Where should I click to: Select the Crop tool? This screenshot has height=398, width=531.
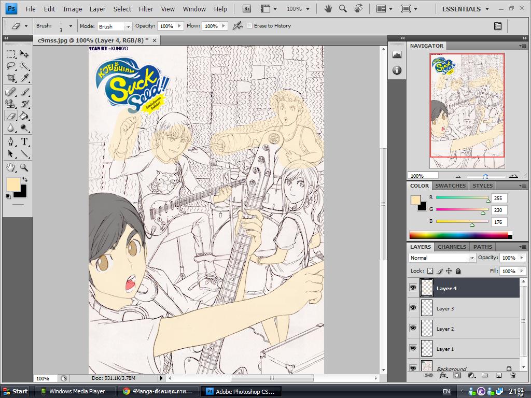click(11, 78)
